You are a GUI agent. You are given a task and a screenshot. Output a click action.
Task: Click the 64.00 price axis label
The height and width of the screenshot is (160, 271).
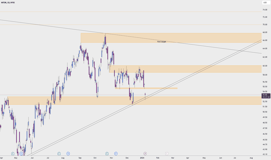[x=265, y=48]
